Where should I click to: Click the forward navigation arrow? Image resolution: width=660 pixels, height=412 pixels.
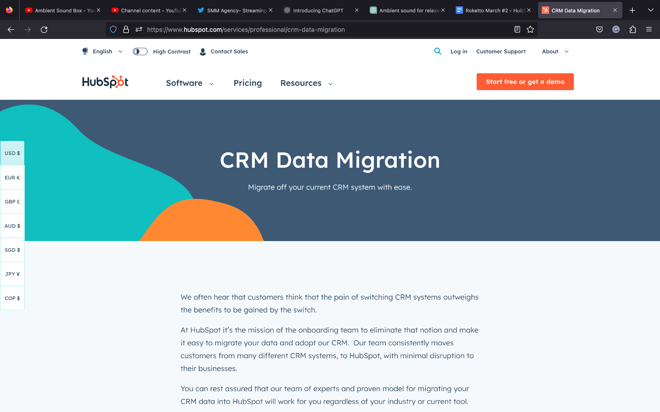[28, 30]
